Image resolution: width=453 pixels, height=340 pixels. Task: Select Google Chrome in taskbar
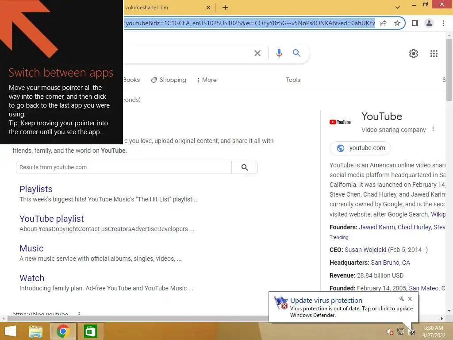click(63, 331)
